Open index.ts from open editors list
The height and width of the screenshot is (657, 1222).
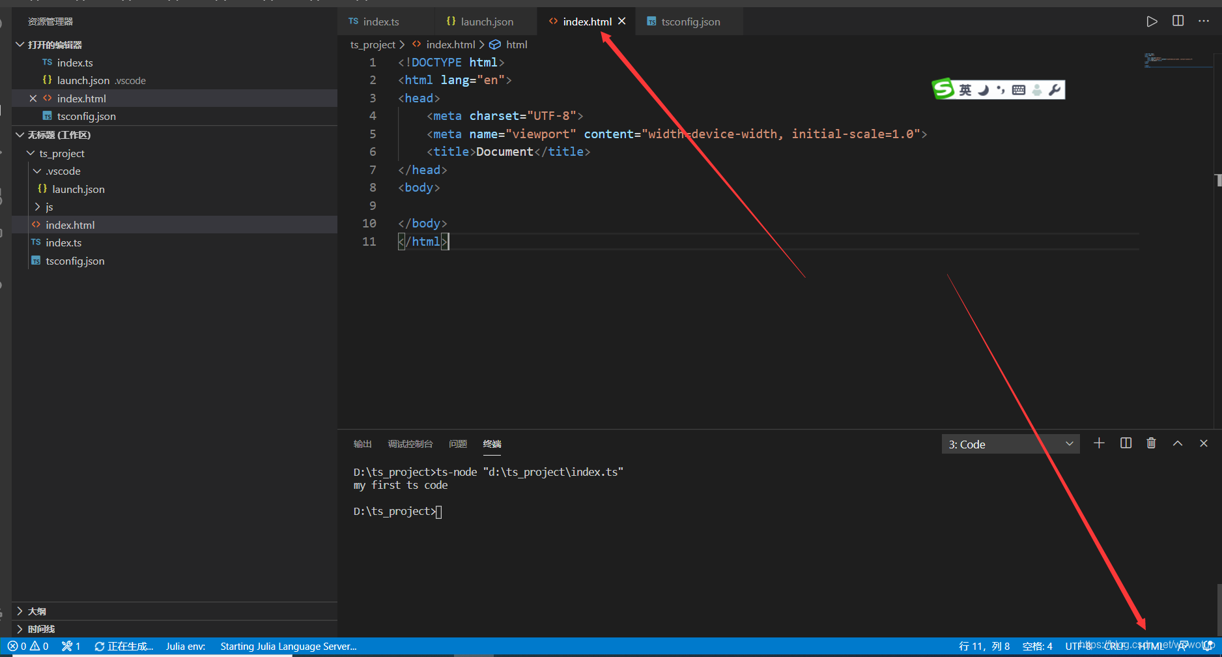click(x=175, y=63)
